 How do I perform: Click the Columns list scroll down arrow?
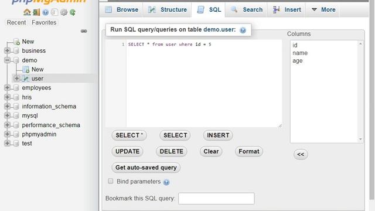[360, 139]
